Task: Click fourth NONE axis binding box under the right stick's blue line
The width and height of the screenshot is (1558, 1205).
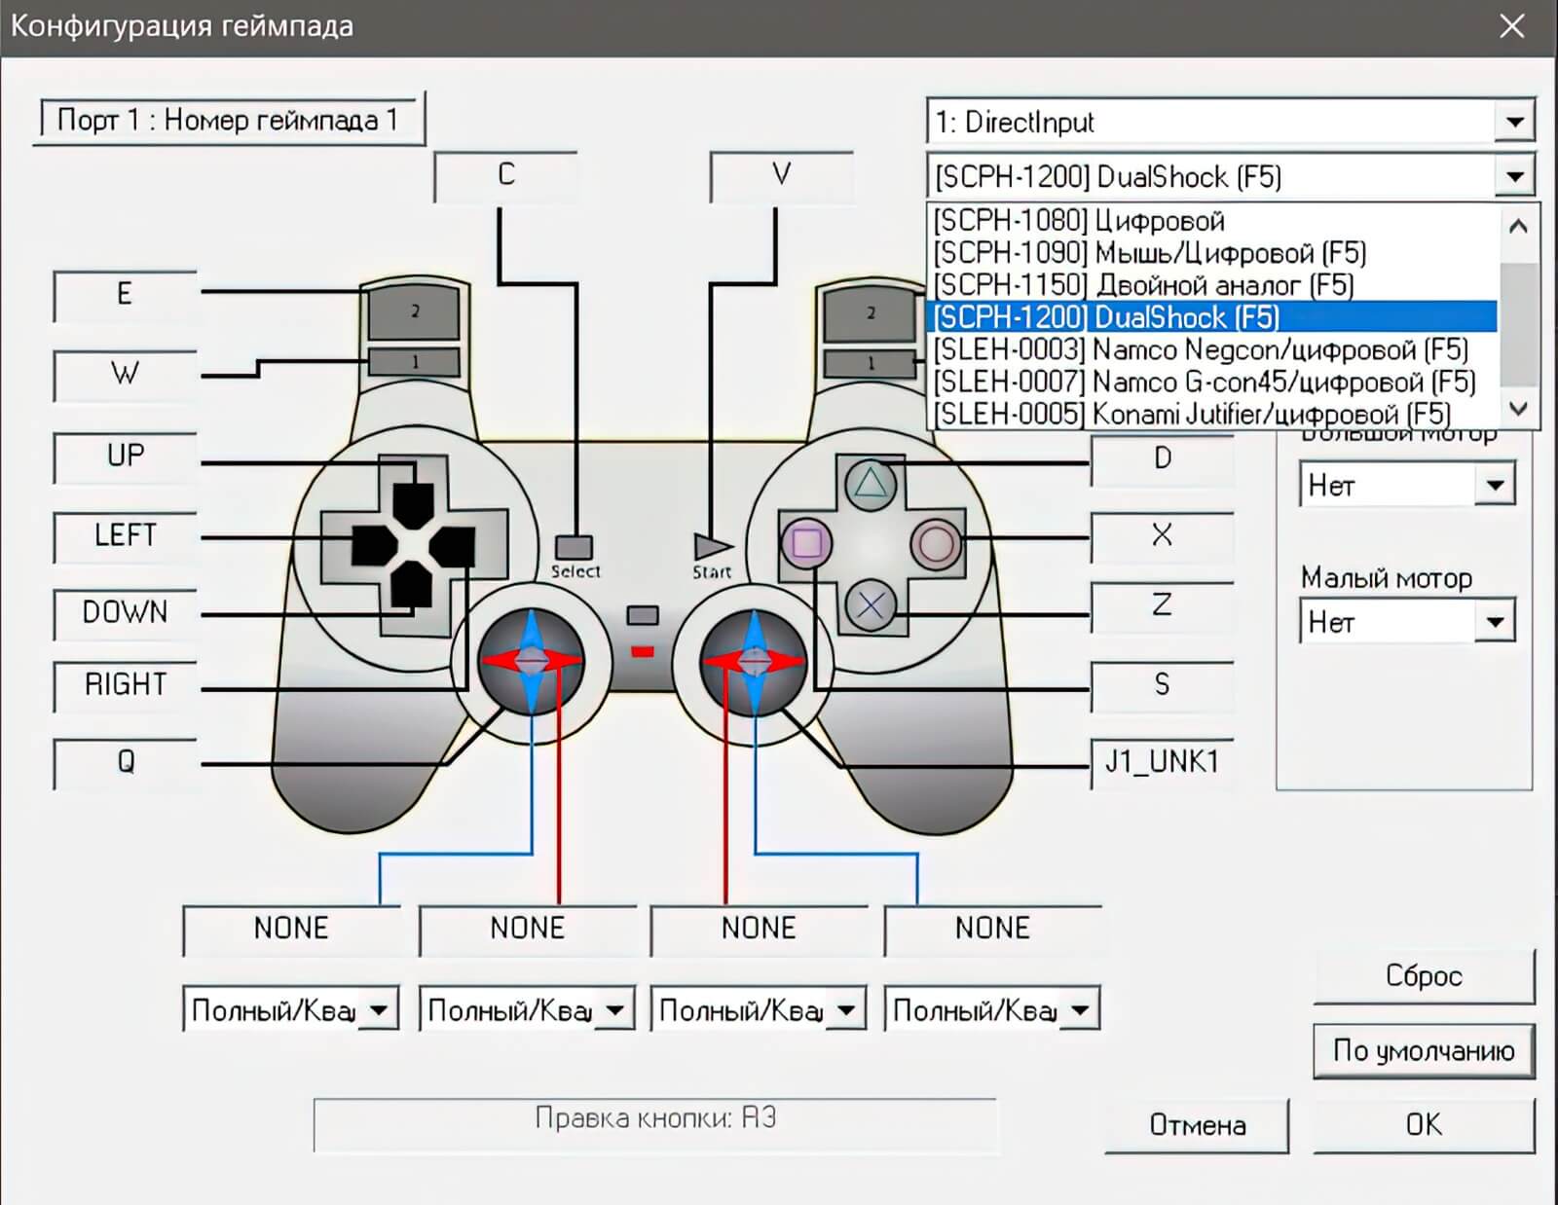Action: tap(992, 931)
